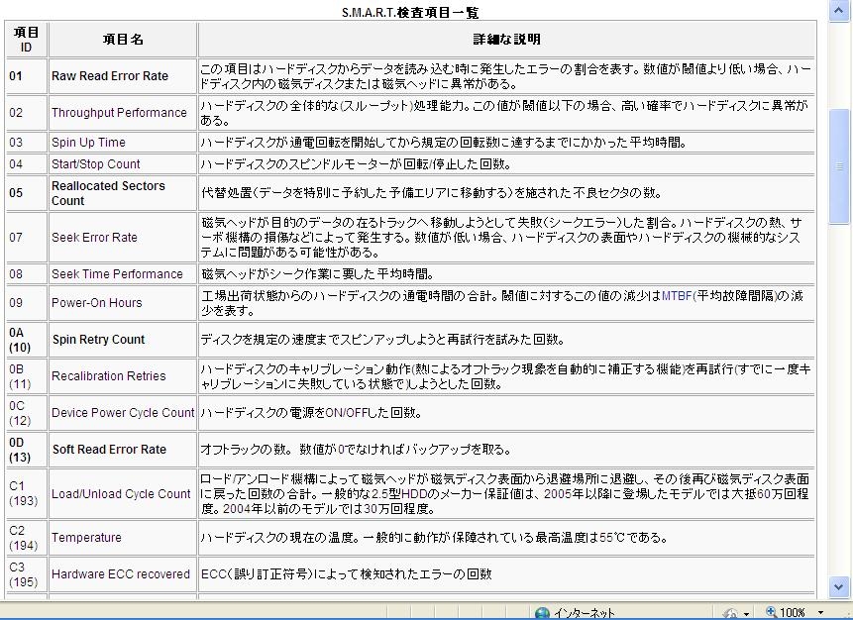Open the Seek Error Rate link
This screenshot has height=620, width=853.
click(x=95, y=237)
